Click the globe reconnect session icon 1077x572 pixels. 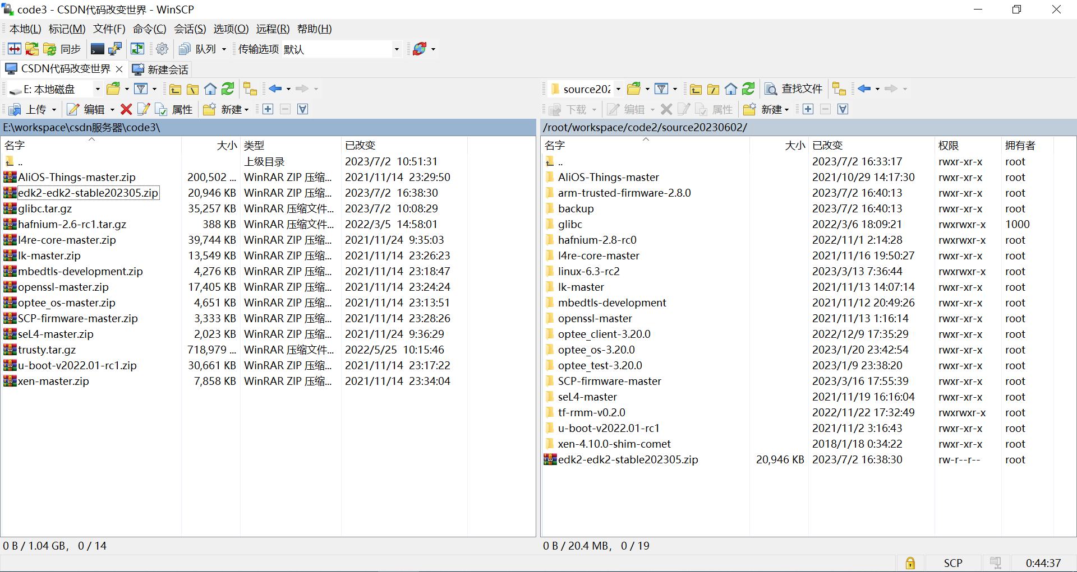(x=420, y=49)
